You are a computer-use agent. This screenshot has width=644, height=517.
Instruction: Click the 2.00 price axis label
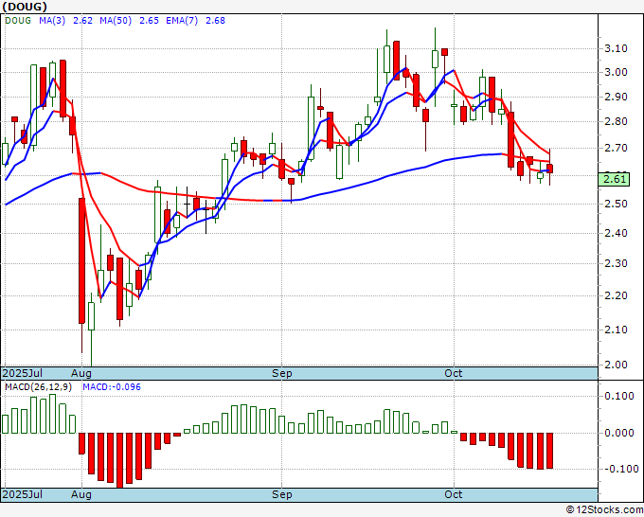pyautogui.click(x=617, y=365)
